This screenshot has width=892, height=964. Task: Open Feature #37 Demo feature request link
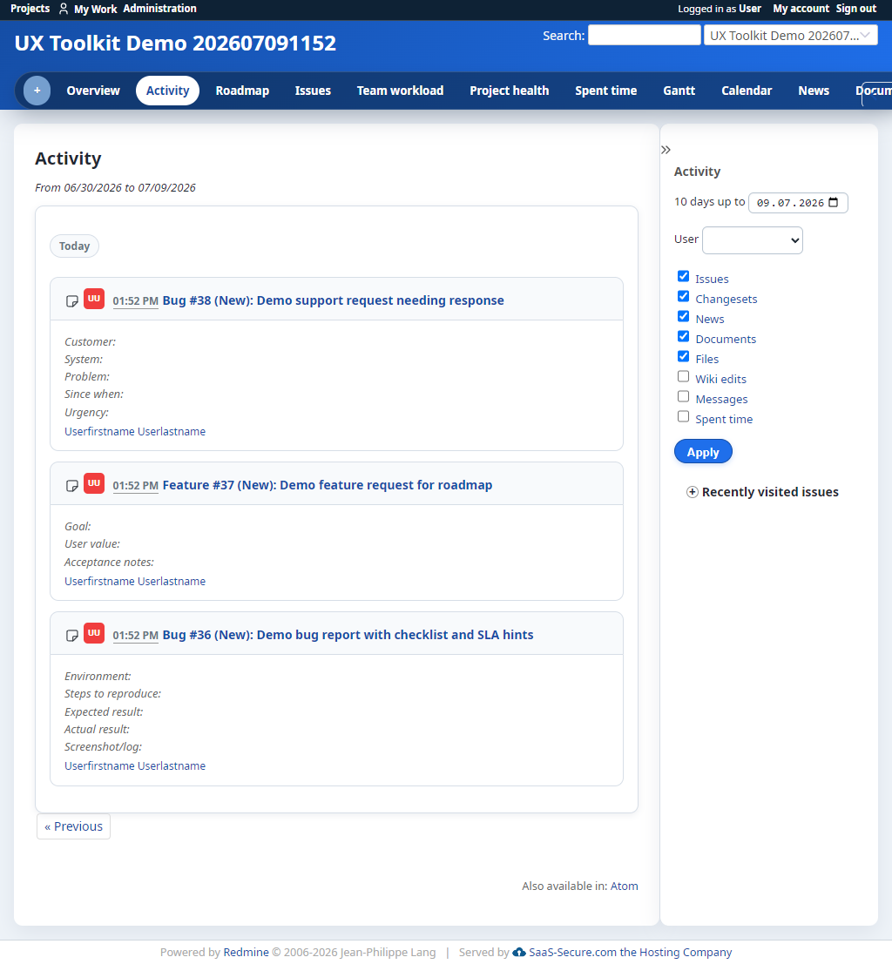pos(328,485)
